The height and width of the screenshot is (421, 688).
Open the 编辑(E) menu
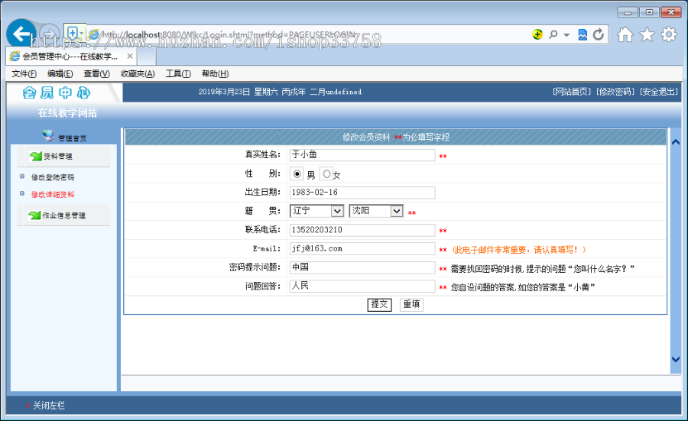tap(60, 73)
